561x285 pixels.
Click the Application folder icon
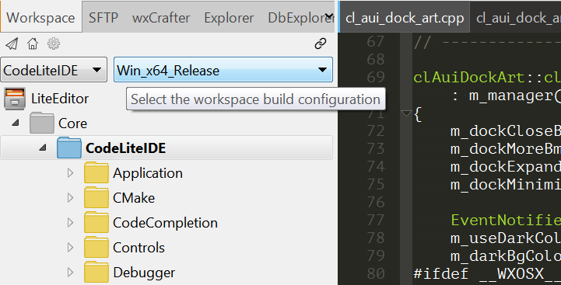point(96,172)
